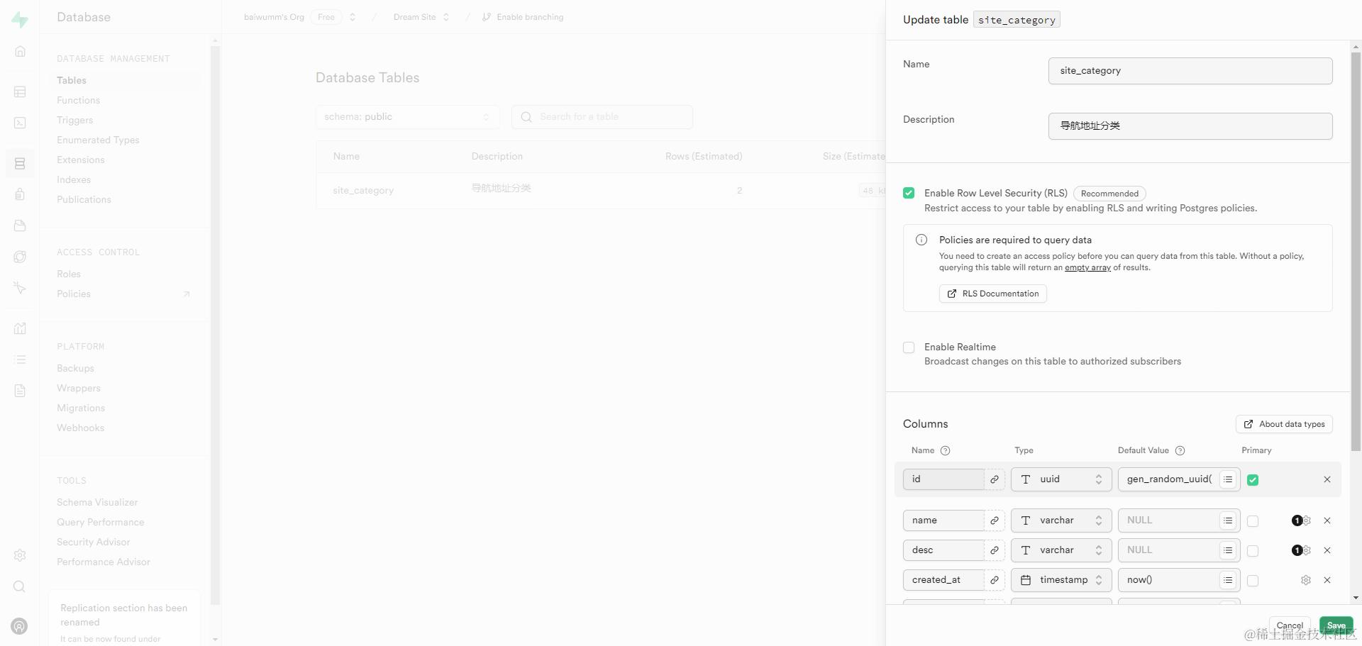Select Triggers in Database menu
The image size is (1362, 646).
pyautogui.click(x=74, y=121)
